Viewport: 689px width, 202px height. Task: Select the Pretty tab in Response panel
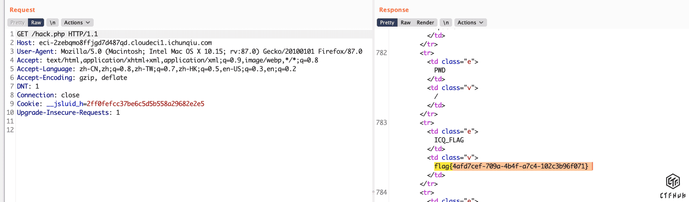(387, 23)
